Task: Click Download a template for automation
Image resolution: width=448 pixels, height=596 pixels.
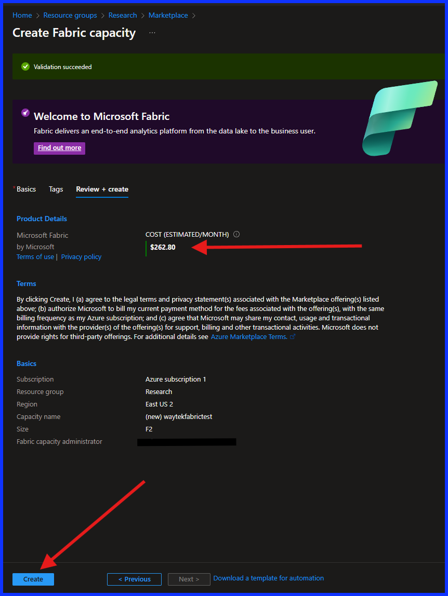Action: click(268, 578)
